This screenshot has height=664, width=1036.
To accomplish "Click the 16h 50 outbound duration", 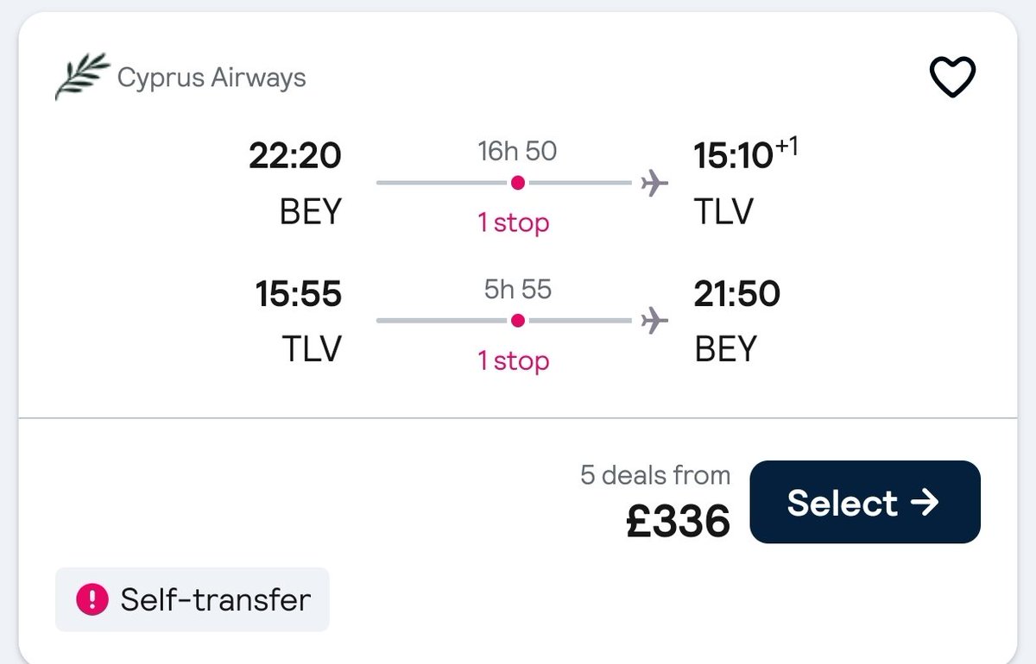I will [x=517, y=152].
